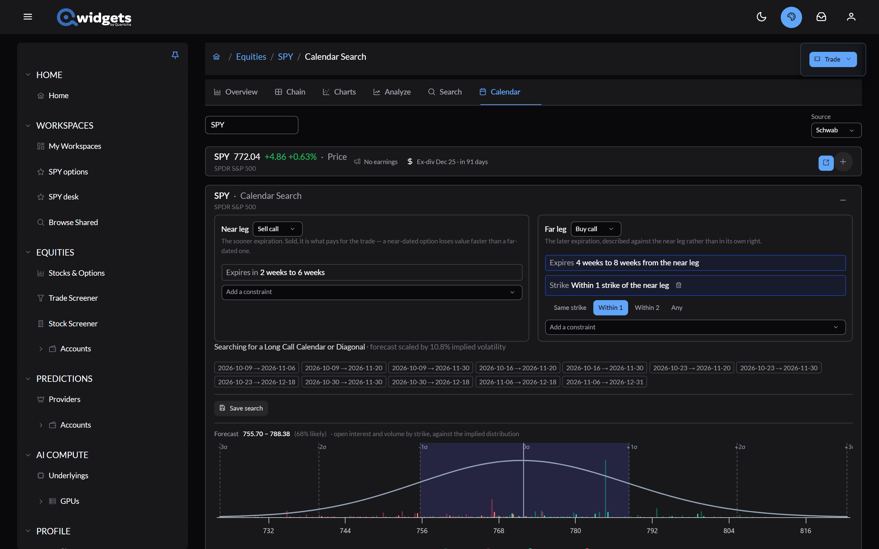Toggle dark mode moon icon
This screenshot has height=549, width=879.
point(761,17)
